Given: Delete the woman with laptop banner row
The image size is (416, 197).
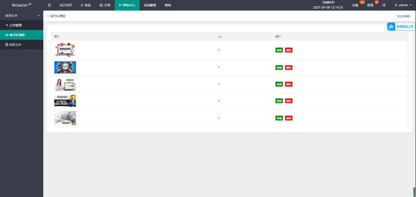Looking at the screenshot, I should coord(289,84).
